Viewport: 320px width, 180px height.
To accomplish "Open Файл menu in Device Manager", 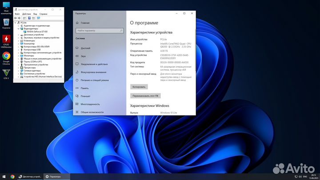I will 17,14.
